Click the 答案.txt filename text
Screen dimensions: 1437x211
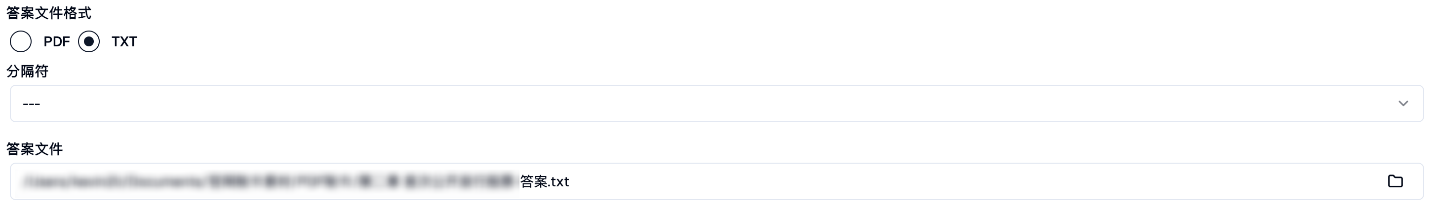pos(545,181)
